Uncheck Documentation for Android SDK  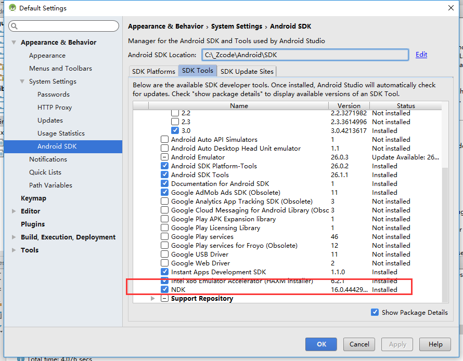[164, 183]
